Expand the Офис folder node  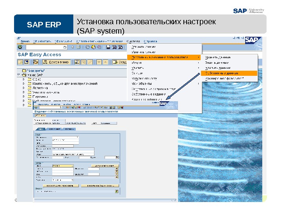pyautogui.click(x=24, y=79)
